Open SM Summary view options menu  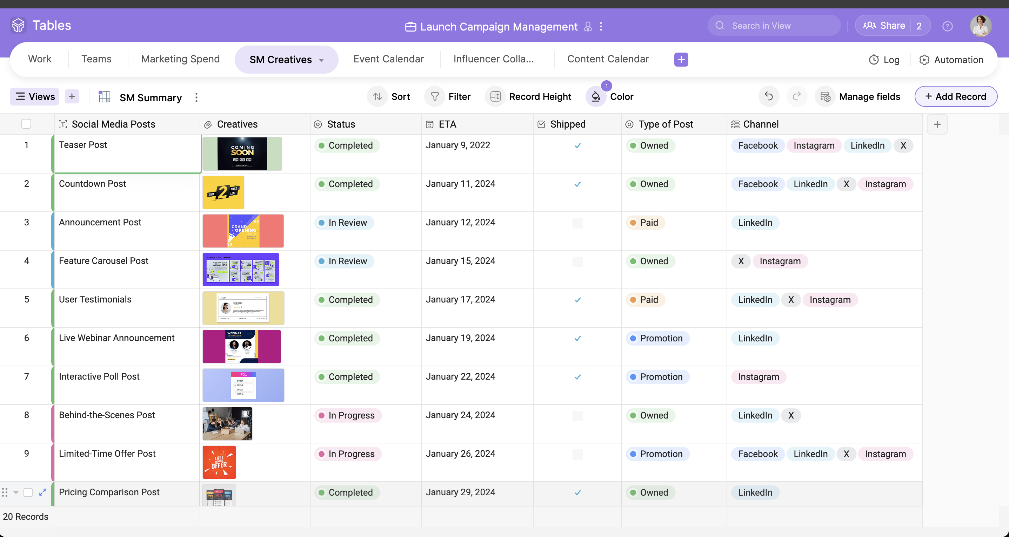click(x=196, y=97)
